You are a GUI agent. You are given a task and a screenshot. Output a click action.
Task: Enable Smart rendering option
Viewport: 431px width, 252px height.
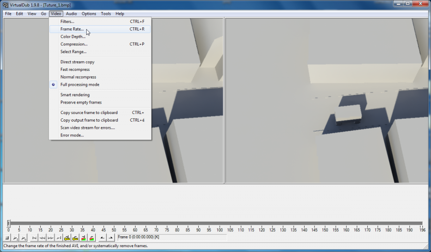75,95
